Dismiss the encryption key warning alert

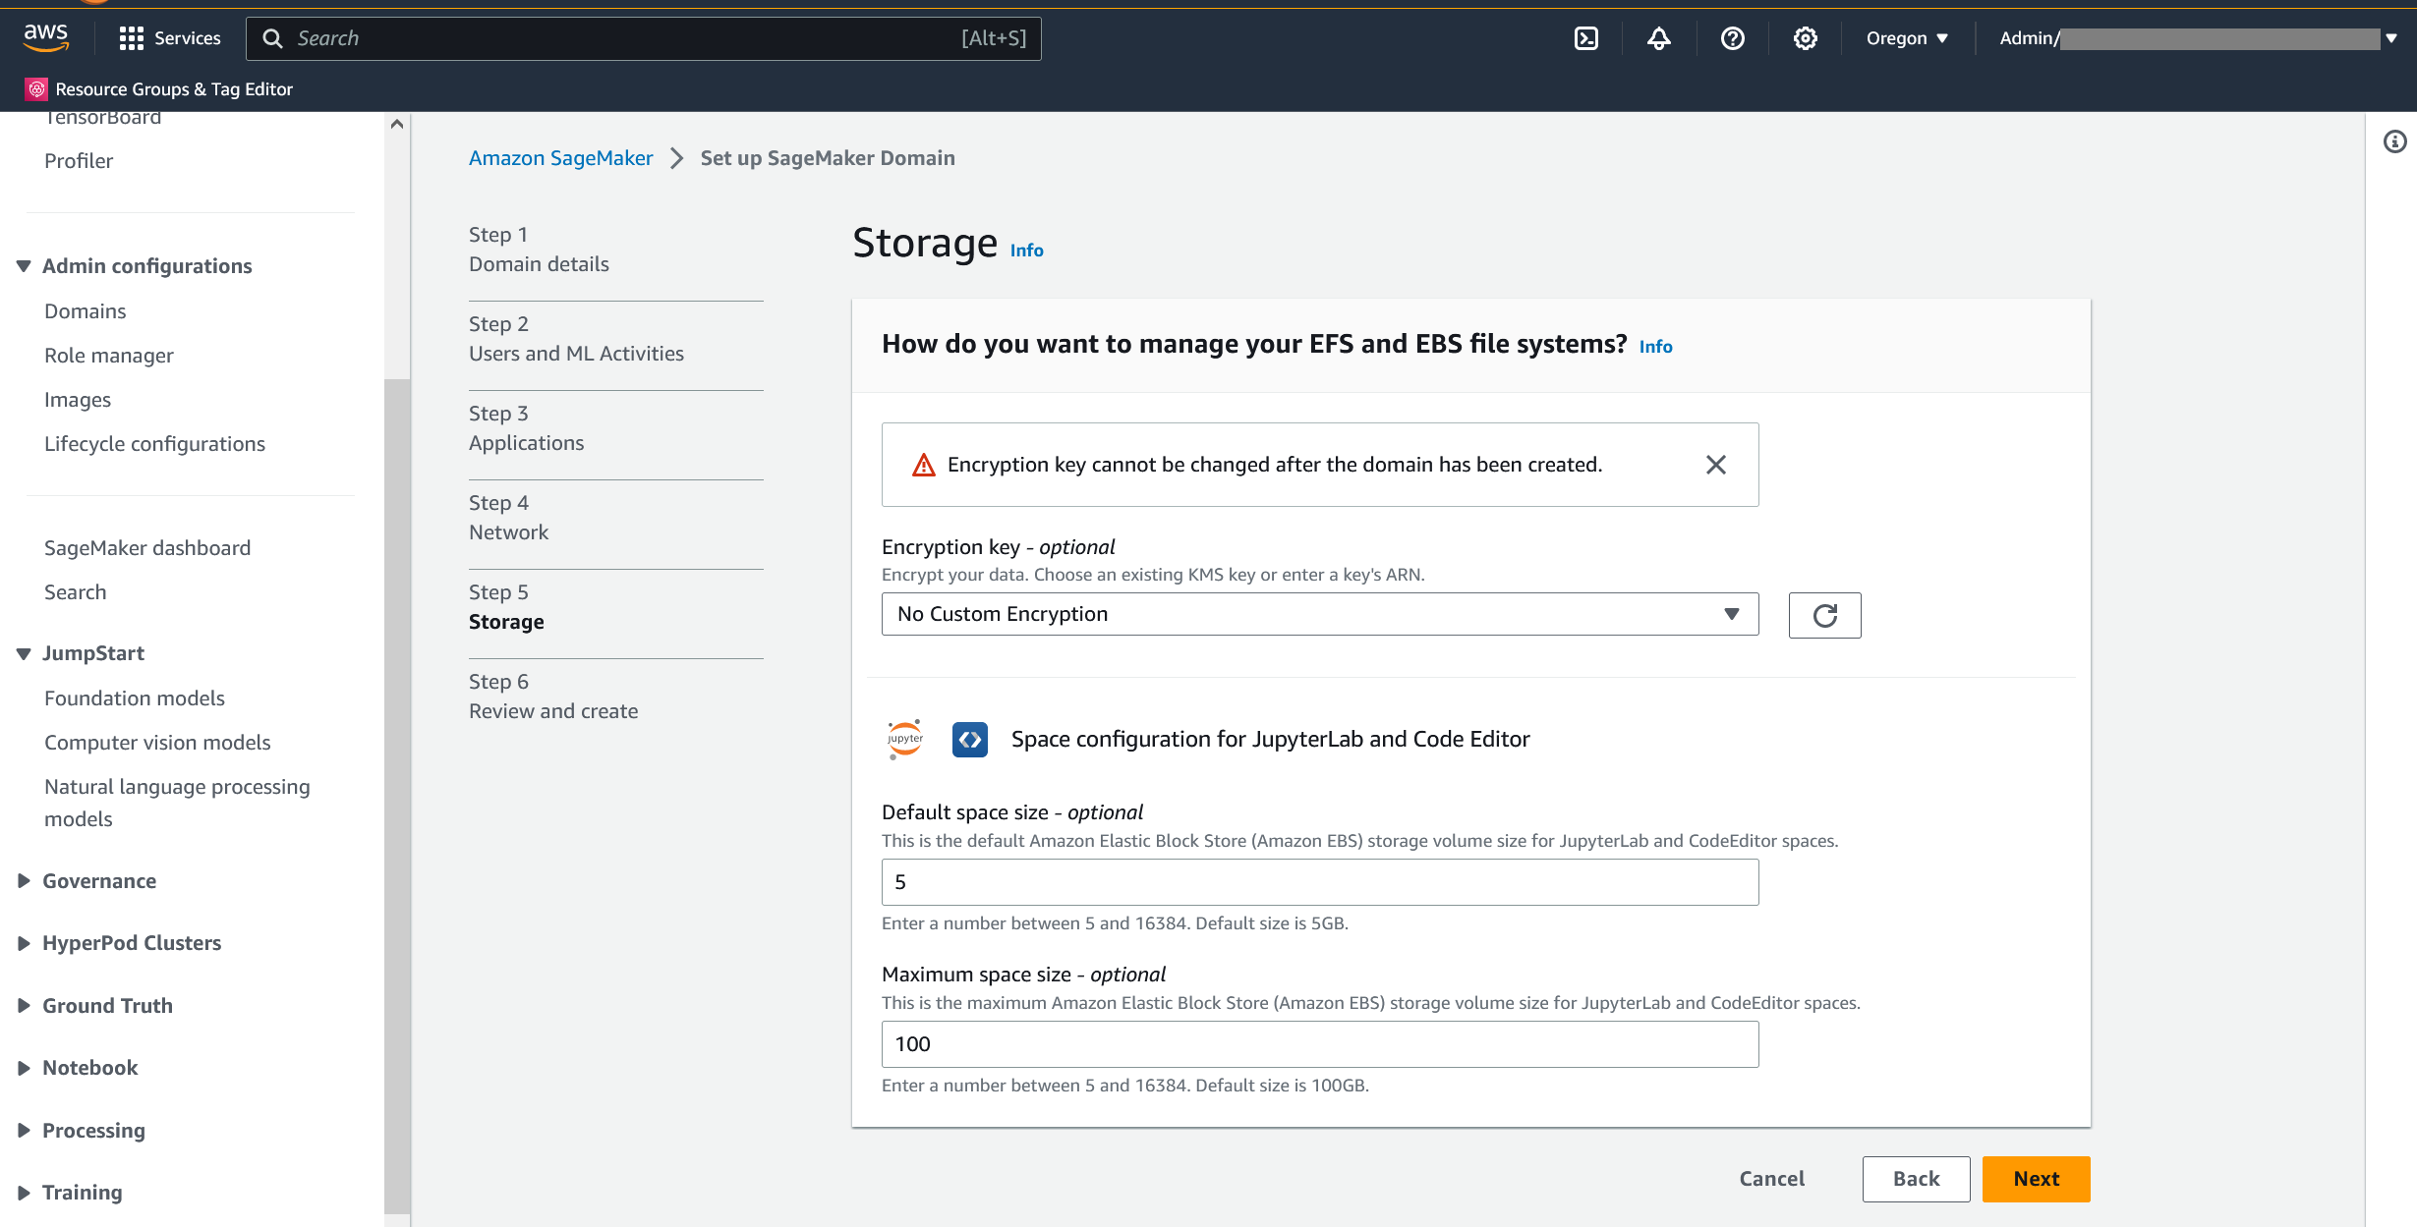point(1715,465)
